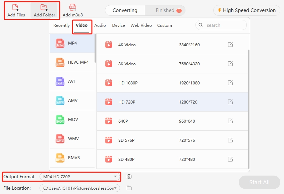Open edit settings for 4K Video preset
Viewport: 284px width, 194px height.
[x=230, y=45]
